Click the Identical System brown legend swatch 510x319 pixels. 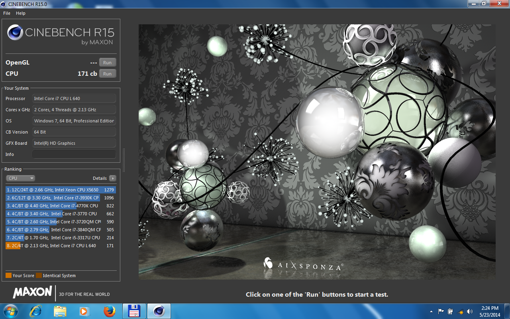(x=39, y=276)
